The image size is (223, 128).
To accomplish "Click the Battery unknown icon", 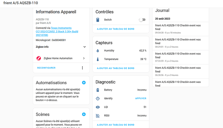I will point(98,90).
